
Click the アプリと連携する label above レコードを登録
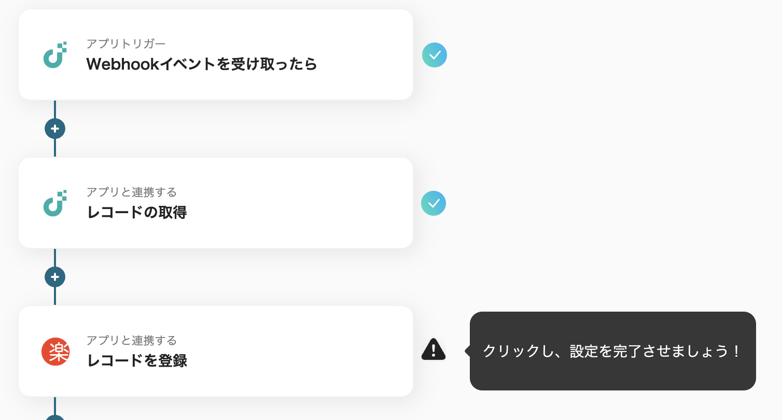click(132, 341)
